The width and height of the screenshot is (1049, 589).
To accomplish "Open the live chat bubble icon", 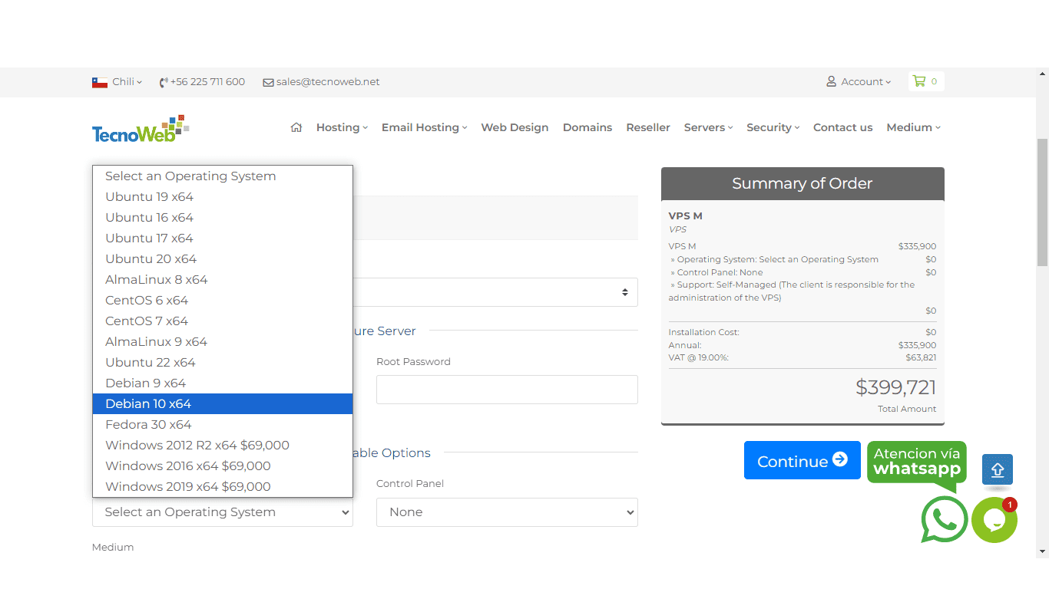I will coord(994,520).
